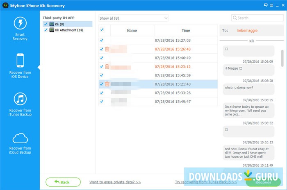The width and height of the screenshot is (287, 190).
Task: Uncheck the row timed 07/28/2016 15:49:47
Action: coord(102,102)
